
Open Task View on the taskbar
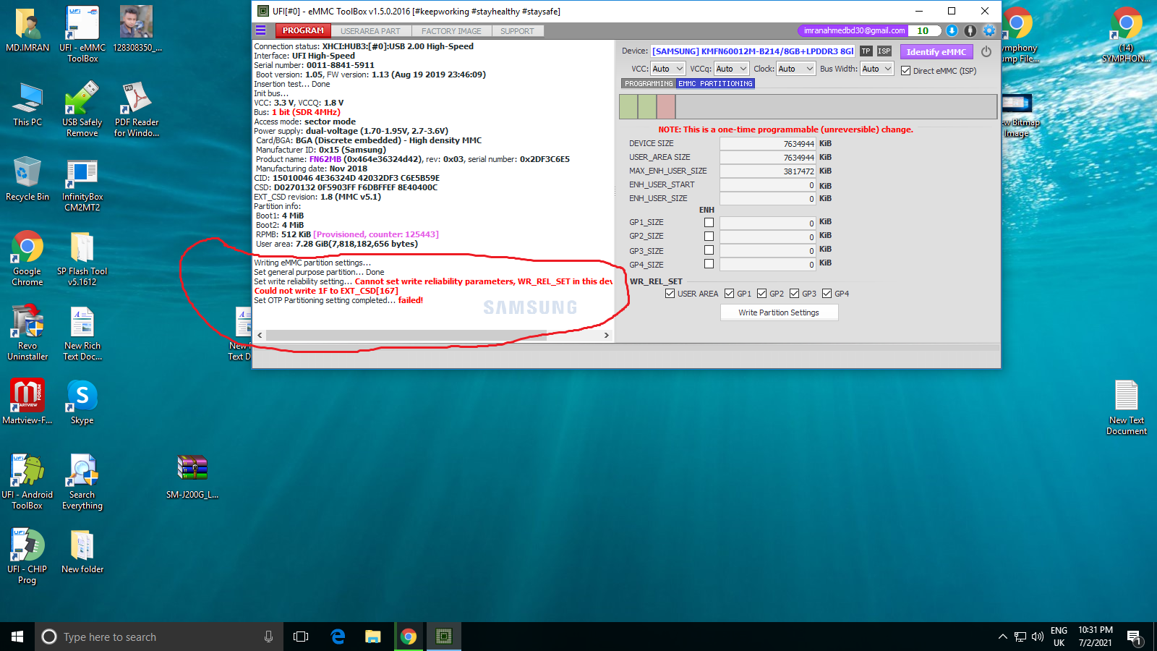(301, 637)
